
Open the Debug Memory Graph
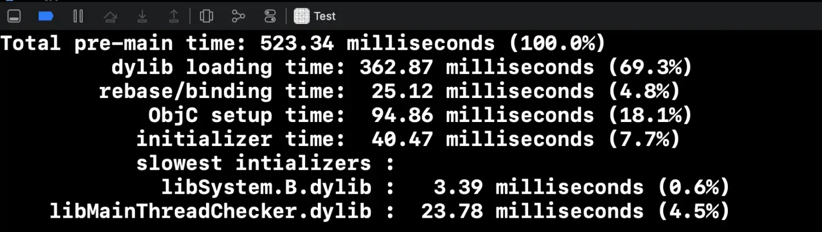tap(238, 16)
